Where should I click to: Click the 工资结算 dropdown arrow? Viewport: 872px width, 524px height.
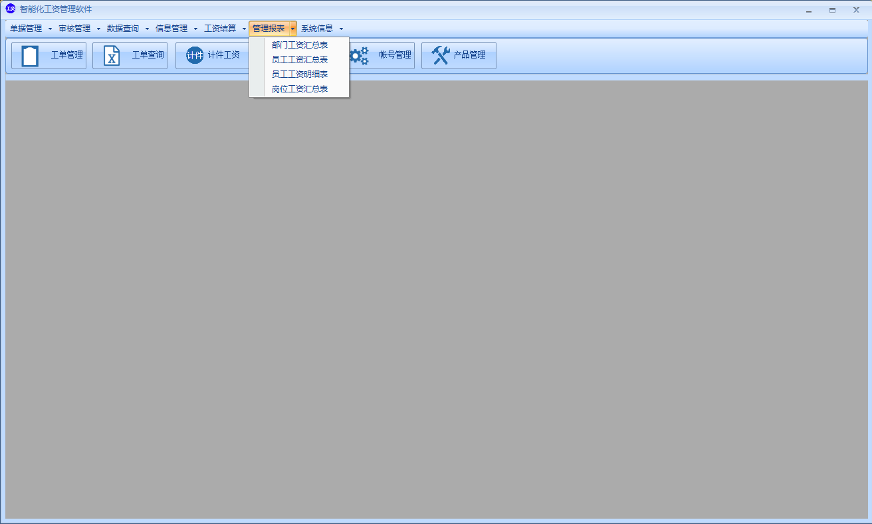click(x=244, y=29)
